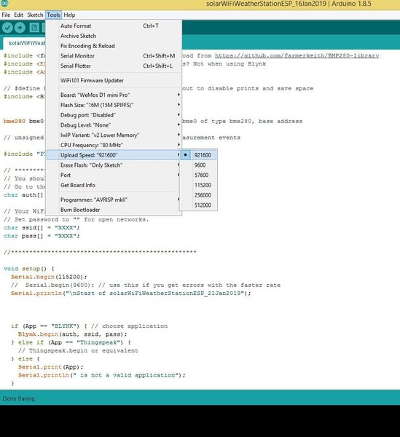The image size is (400, 437).
Task: Expand Board: WeMos D1 mini Pro submenu
Action: pos(114,95)
